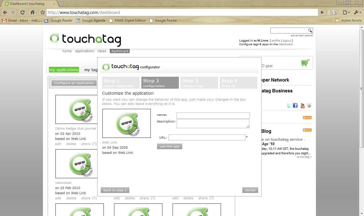
Task: Click the Web Link thumbnail in the configurator
Action: 127,123
